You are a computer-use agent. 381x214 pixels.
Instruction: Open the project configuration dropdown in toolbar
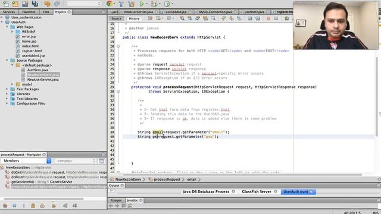click(x=84, y=4)
